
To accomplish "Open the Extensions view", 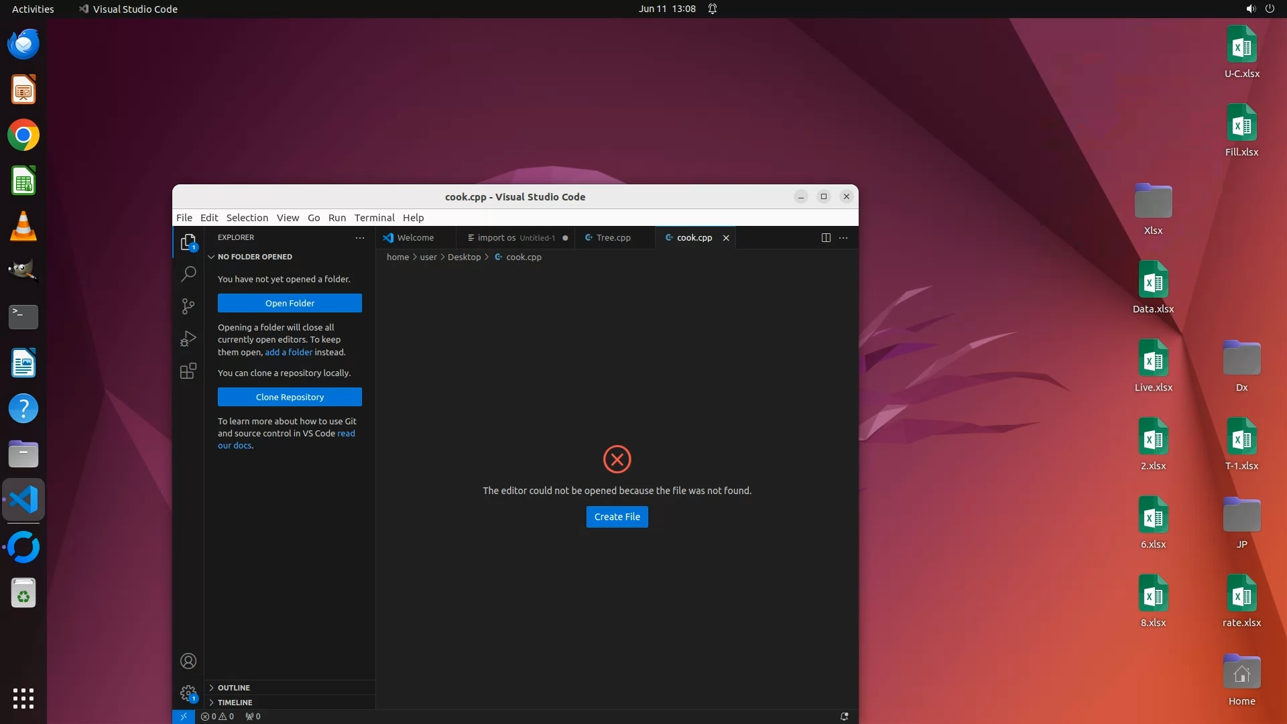I will (x=188, y=371).
